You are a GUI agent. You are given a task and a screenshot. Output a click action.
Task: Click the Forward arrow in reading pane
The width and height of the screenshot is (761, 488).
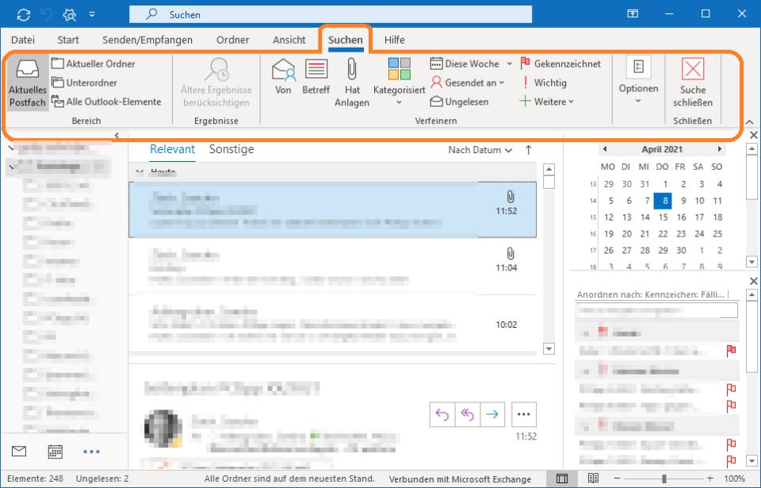[492, 414]
